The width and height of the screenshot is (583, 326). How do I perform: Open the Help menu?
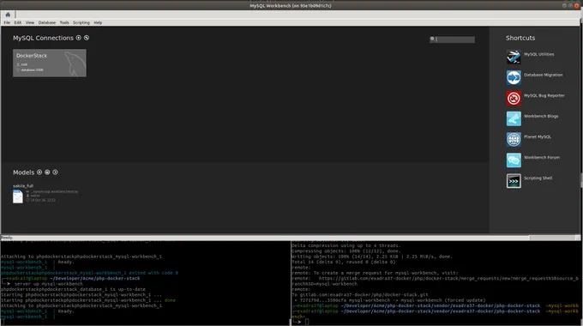click(x=98, y=22)
